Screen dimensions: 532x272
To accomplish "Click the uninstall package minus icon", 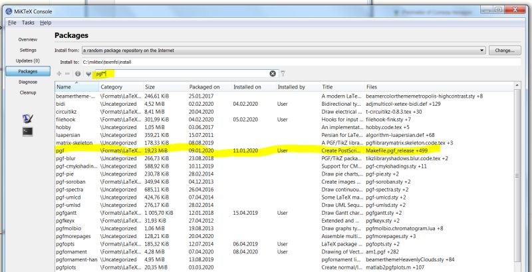I will [x=67, y=74].
